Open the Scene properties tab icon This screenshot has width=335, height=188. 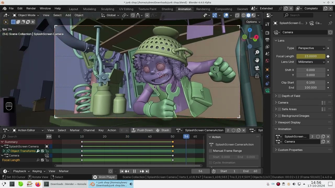click(x=267, y=54)
